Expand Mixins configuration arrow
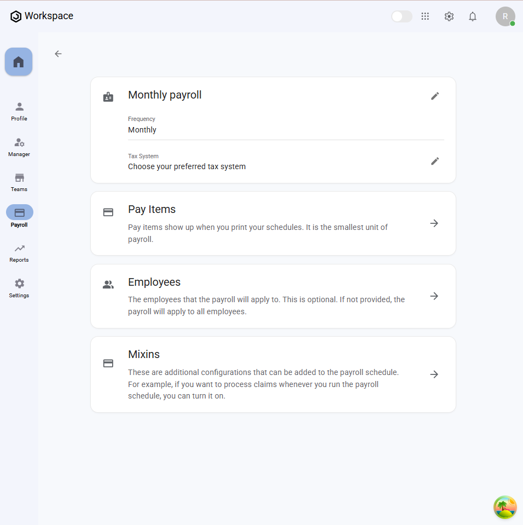This screenshot has width=523, height=525. pyautogui.click(x=434, y=374)
